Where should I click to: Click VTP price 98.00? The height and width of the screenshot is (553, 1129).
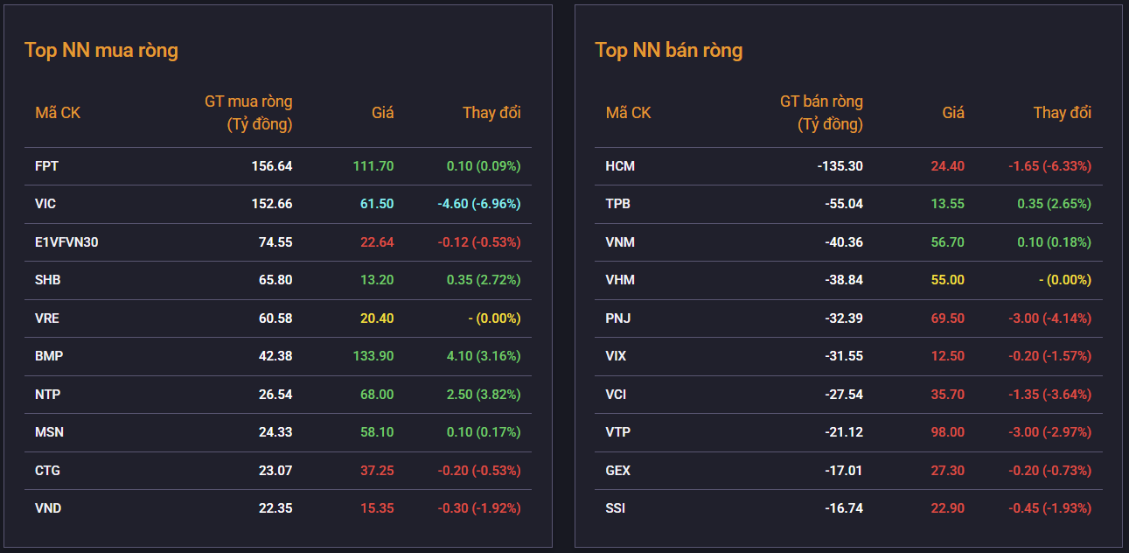(x=948, y=432)
